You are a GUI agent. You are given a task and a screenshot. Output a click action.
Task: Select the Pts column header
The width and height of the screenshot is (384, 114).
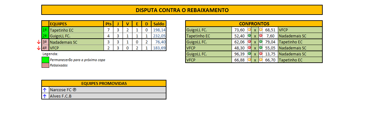(x=109, y=24)
